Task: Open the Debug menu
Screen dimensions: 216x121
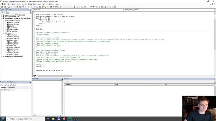Action: tap(30, 4)
